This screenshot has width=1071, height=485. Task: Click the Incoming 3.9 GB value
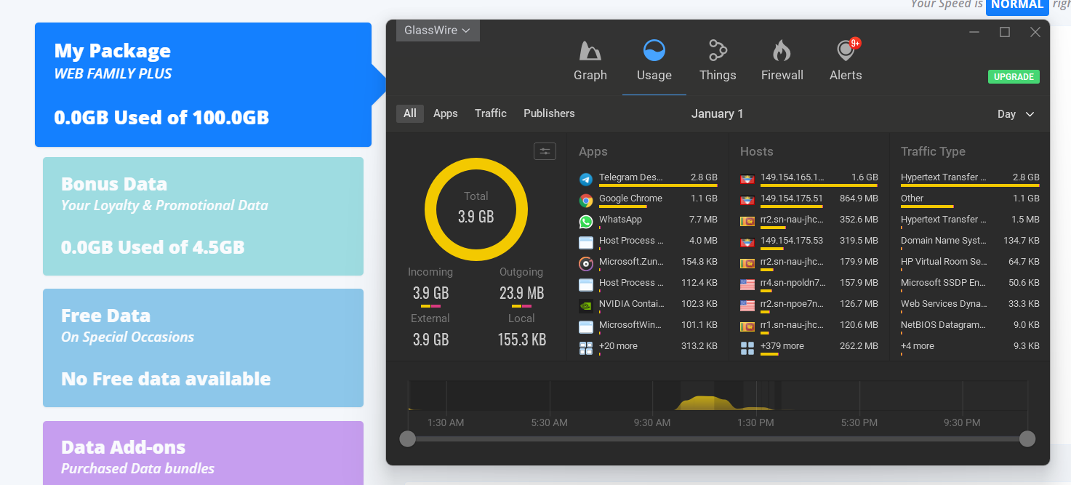[x=430, y=293]
